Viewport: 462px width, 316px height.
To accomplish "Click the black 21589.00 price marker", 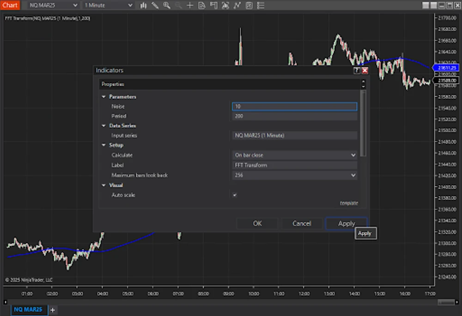I will click(446, 80).
